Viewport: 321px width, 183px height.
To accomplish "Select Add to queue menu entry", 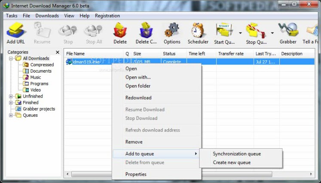I will click(x=156, y=154).
